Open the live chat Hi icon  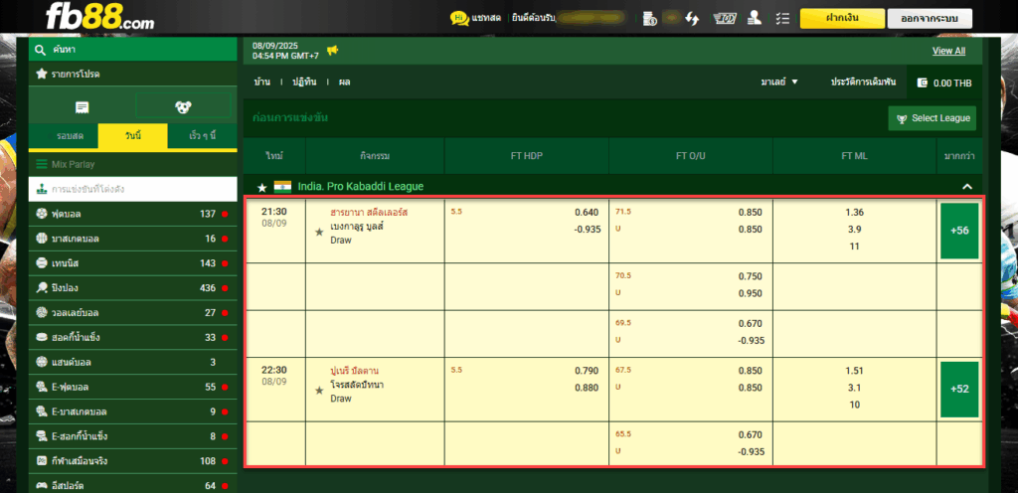click(459, 18)
